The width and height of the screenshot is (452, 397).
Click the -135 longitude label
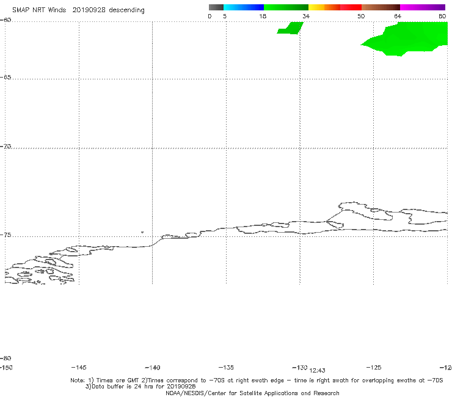(226, 368)
